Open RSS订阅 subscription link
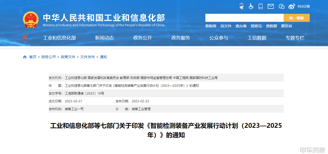Image resolution: width=328 pixels, height=154 pixels. [304, 6]
